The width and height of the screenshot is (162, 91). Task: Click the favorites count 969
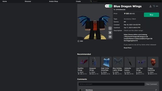(x=82, y=41)
